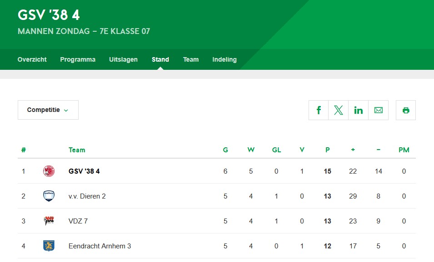Screen dimensions: 434x262
Task: Share standings via LinkedIn icon
Action: (x=359, y=110)
